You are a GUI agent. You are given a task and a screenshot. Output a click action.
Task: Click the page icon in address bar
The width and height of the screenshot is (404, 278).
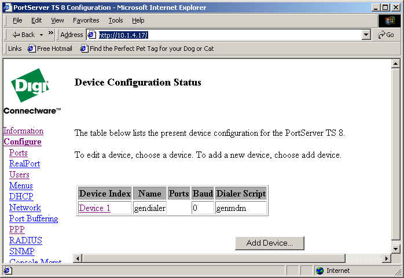[x=91, y=35]
